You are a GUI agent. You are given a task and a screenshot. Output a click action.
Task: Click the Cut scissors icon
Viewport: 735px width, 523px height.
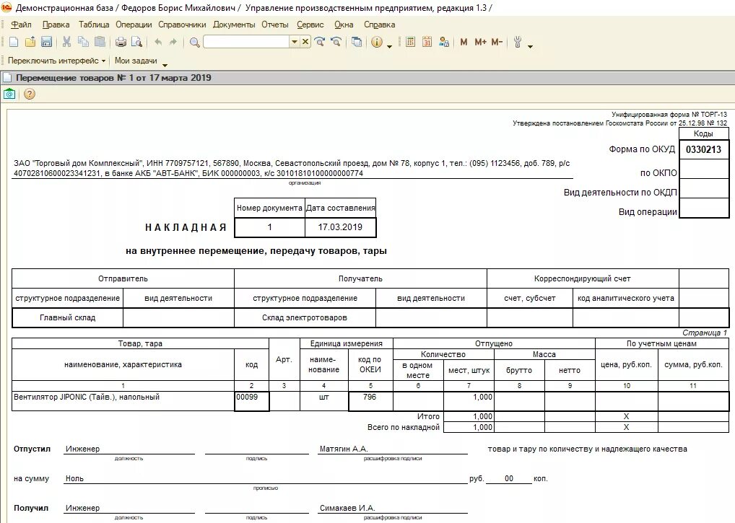(x=67, y=42)
